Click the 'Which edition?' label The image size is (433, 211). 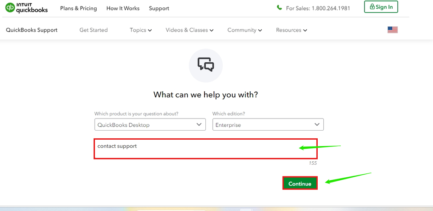coord(229,113)
